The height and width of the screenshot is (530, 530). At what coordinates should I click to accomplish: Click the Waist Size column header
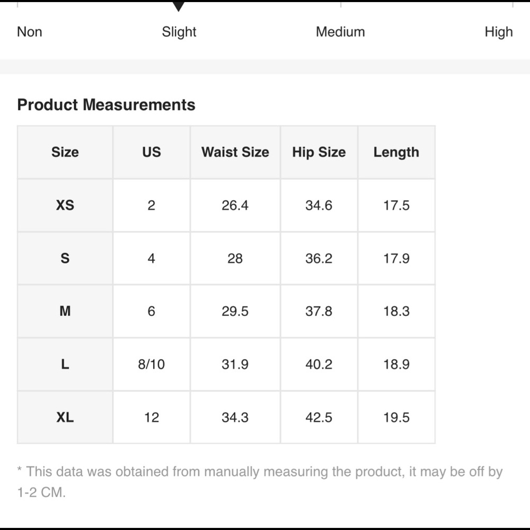(x=235, y=152)
